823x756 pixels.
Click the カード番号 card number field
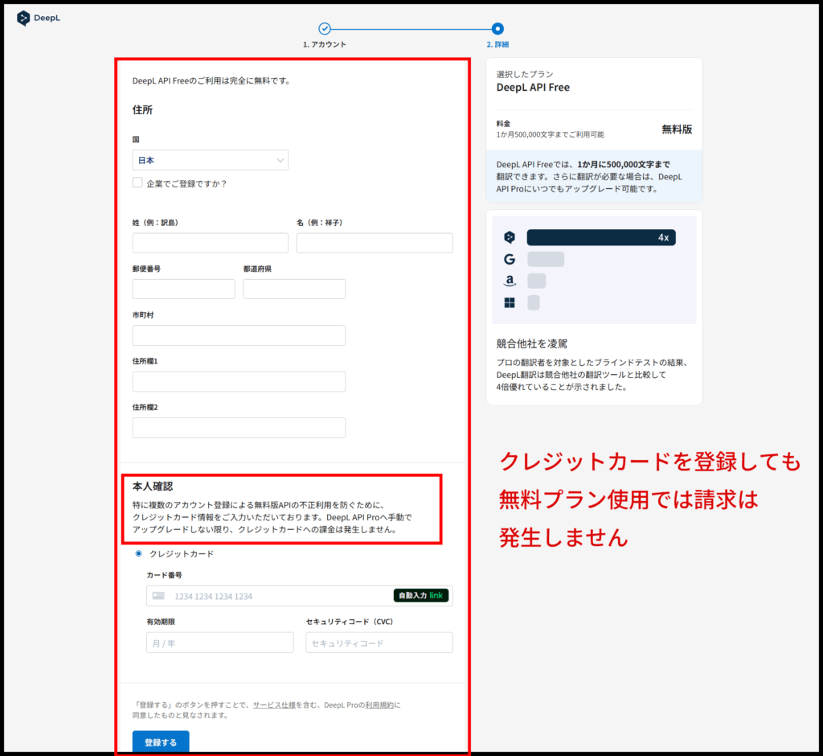tap(299, 596)
